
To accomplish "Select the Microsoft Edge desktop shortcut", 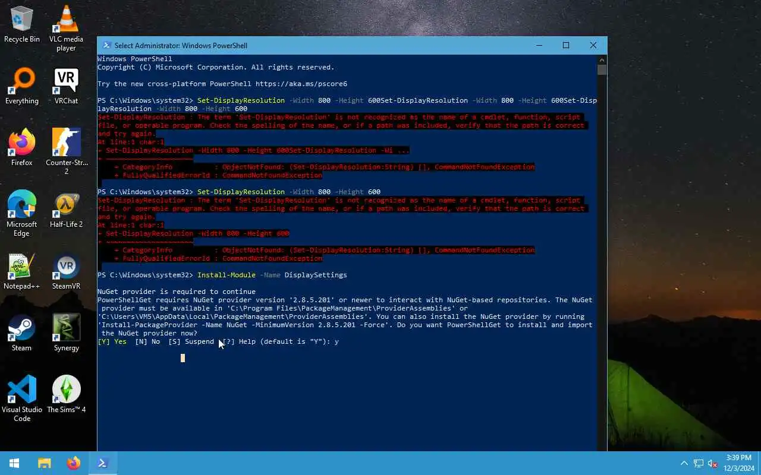I will 22,214.
